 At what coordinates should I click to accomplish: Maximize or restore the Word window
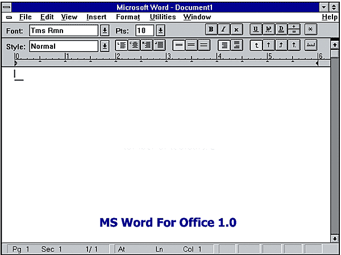click(x=334, y=7)
